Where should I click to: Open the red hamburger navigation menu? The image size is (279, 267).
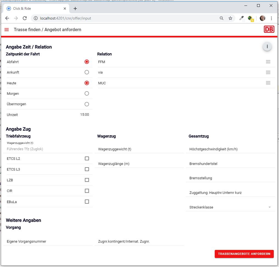[x=7, y=30]
